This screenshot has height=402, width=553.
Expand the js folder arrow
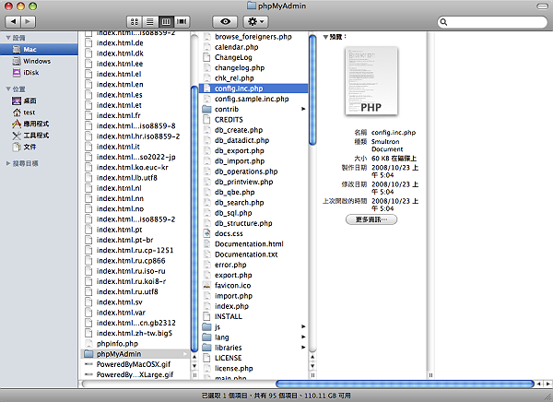[x=303, y=326]
